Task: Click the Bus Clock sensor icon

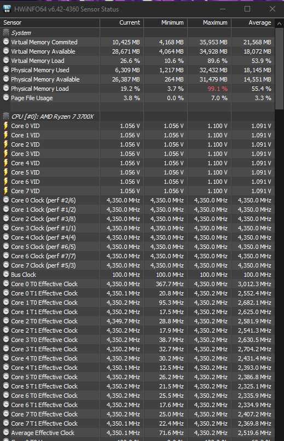Action: pyautogui.click(x=6, y=274)
